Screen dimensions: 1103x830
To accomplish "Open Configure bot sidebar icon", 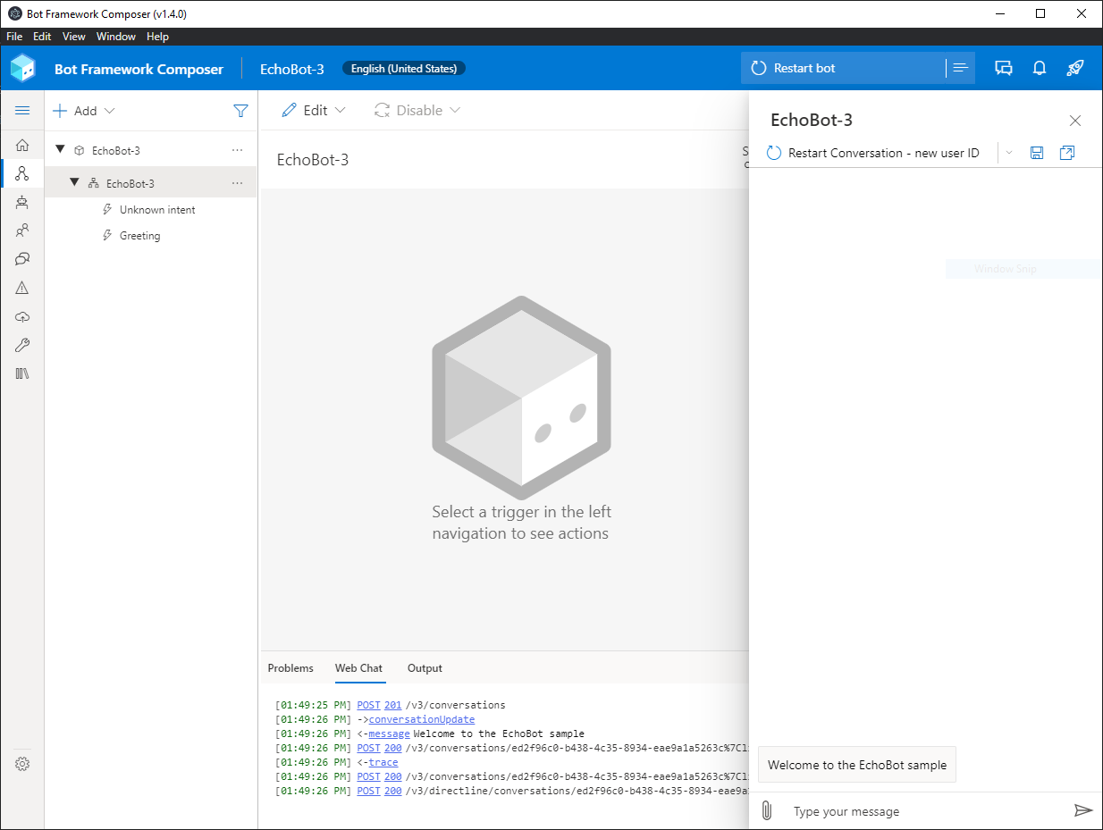I will tap(22, 202).
